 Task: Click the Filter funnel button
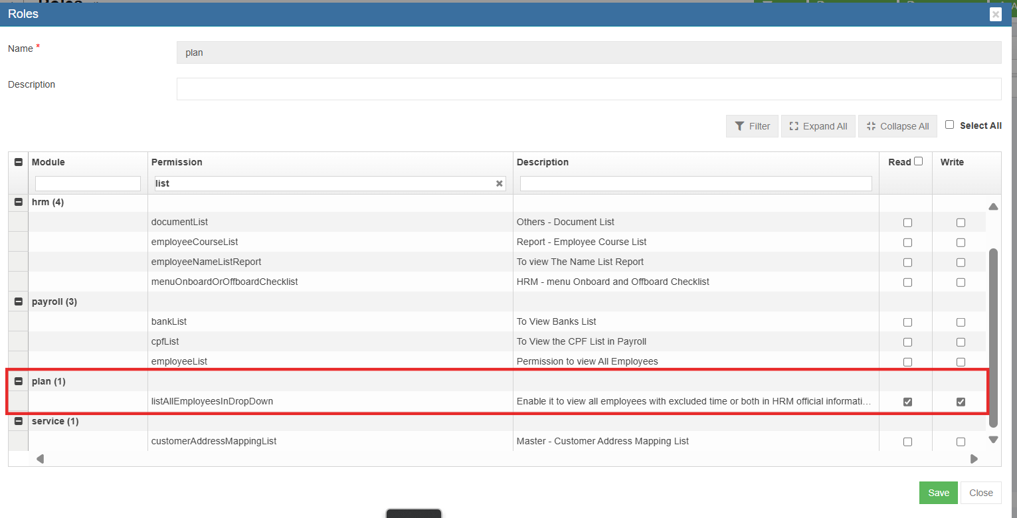point(752,126)
